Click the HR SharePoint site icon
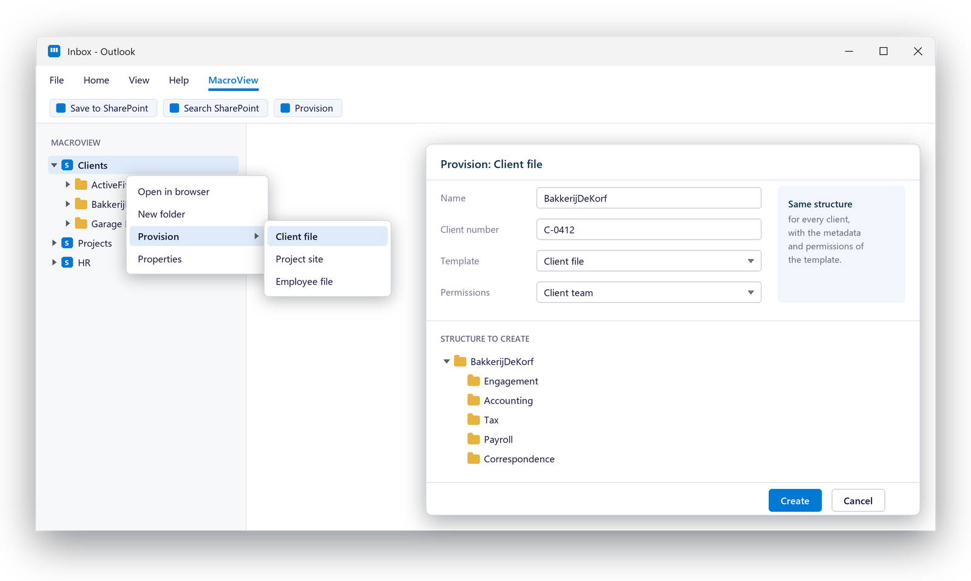This screenshot has width=971, height=581. point(67,262)
